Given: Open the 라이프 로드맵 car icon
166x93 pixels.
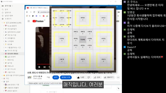Looking at the screenshot, I should 6,51.
